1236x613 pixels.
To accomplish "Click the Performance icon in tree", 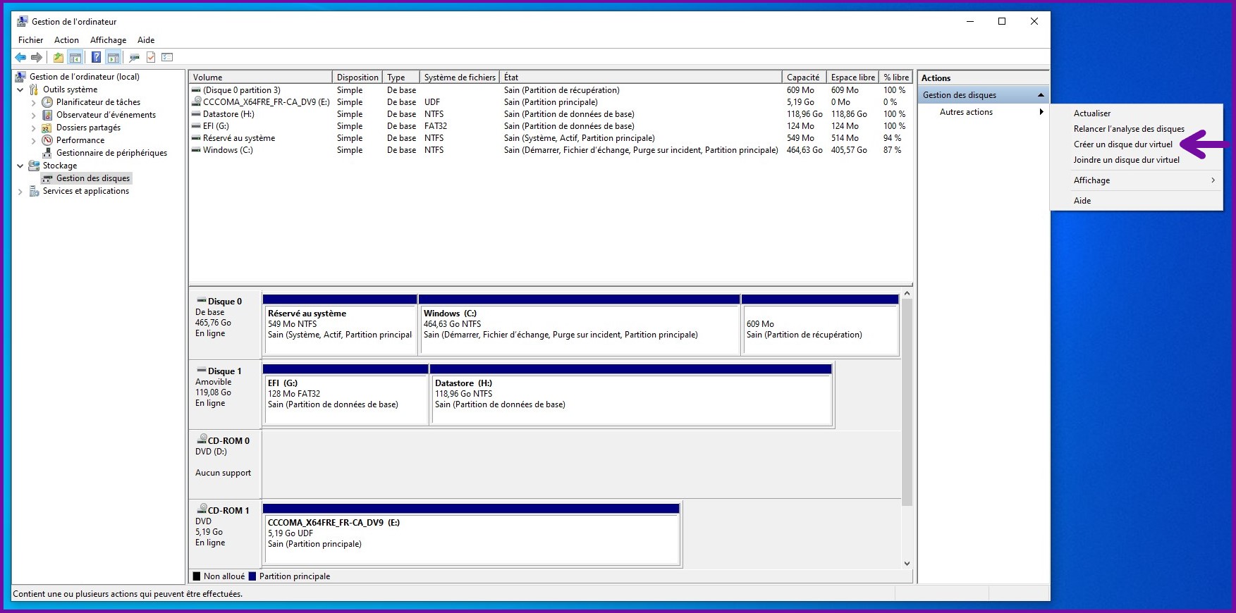I will [x=47, y=140].
